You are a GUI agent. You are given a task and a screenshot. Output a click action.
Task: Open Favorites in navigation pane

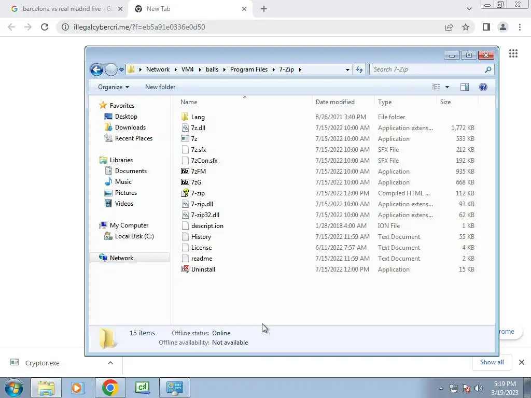(122, 106)
